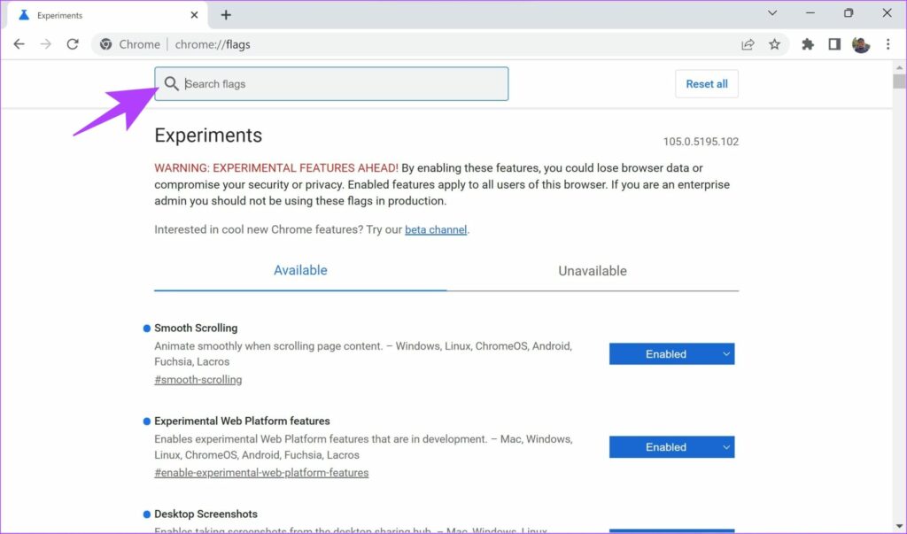The width and height of the screenshot is (907, 534).
Task: Open the Extensions puzzle icon
Action: [x=807, y=43]
